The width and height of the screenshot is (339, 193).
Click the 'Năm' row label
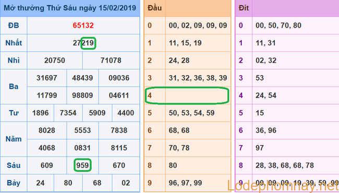[x=14, y=139]
